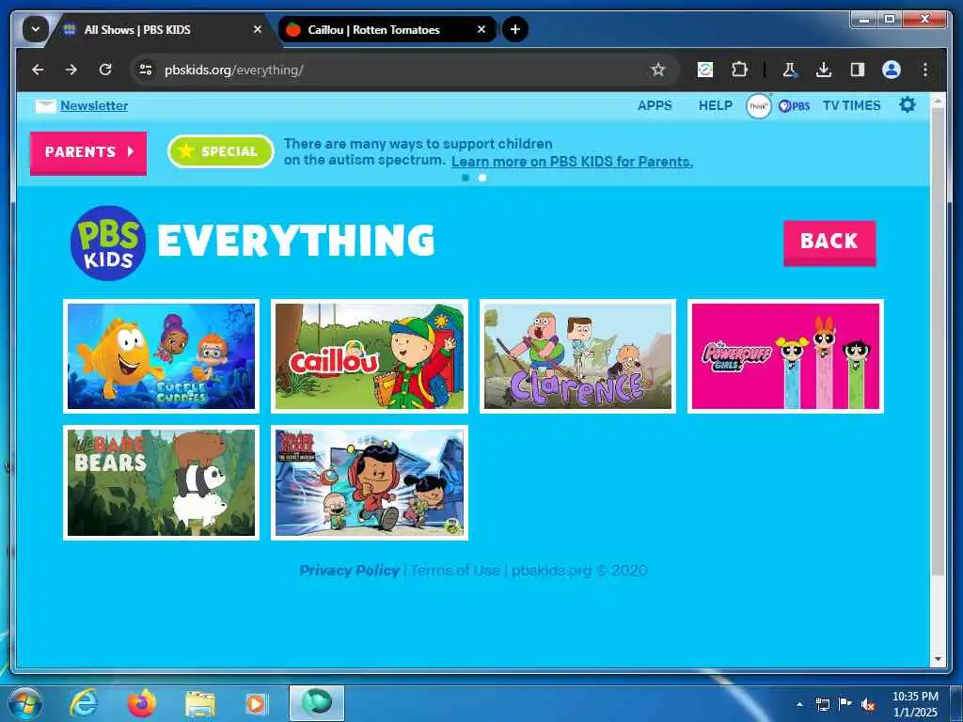Click the address bar URL field

point(405,70)
